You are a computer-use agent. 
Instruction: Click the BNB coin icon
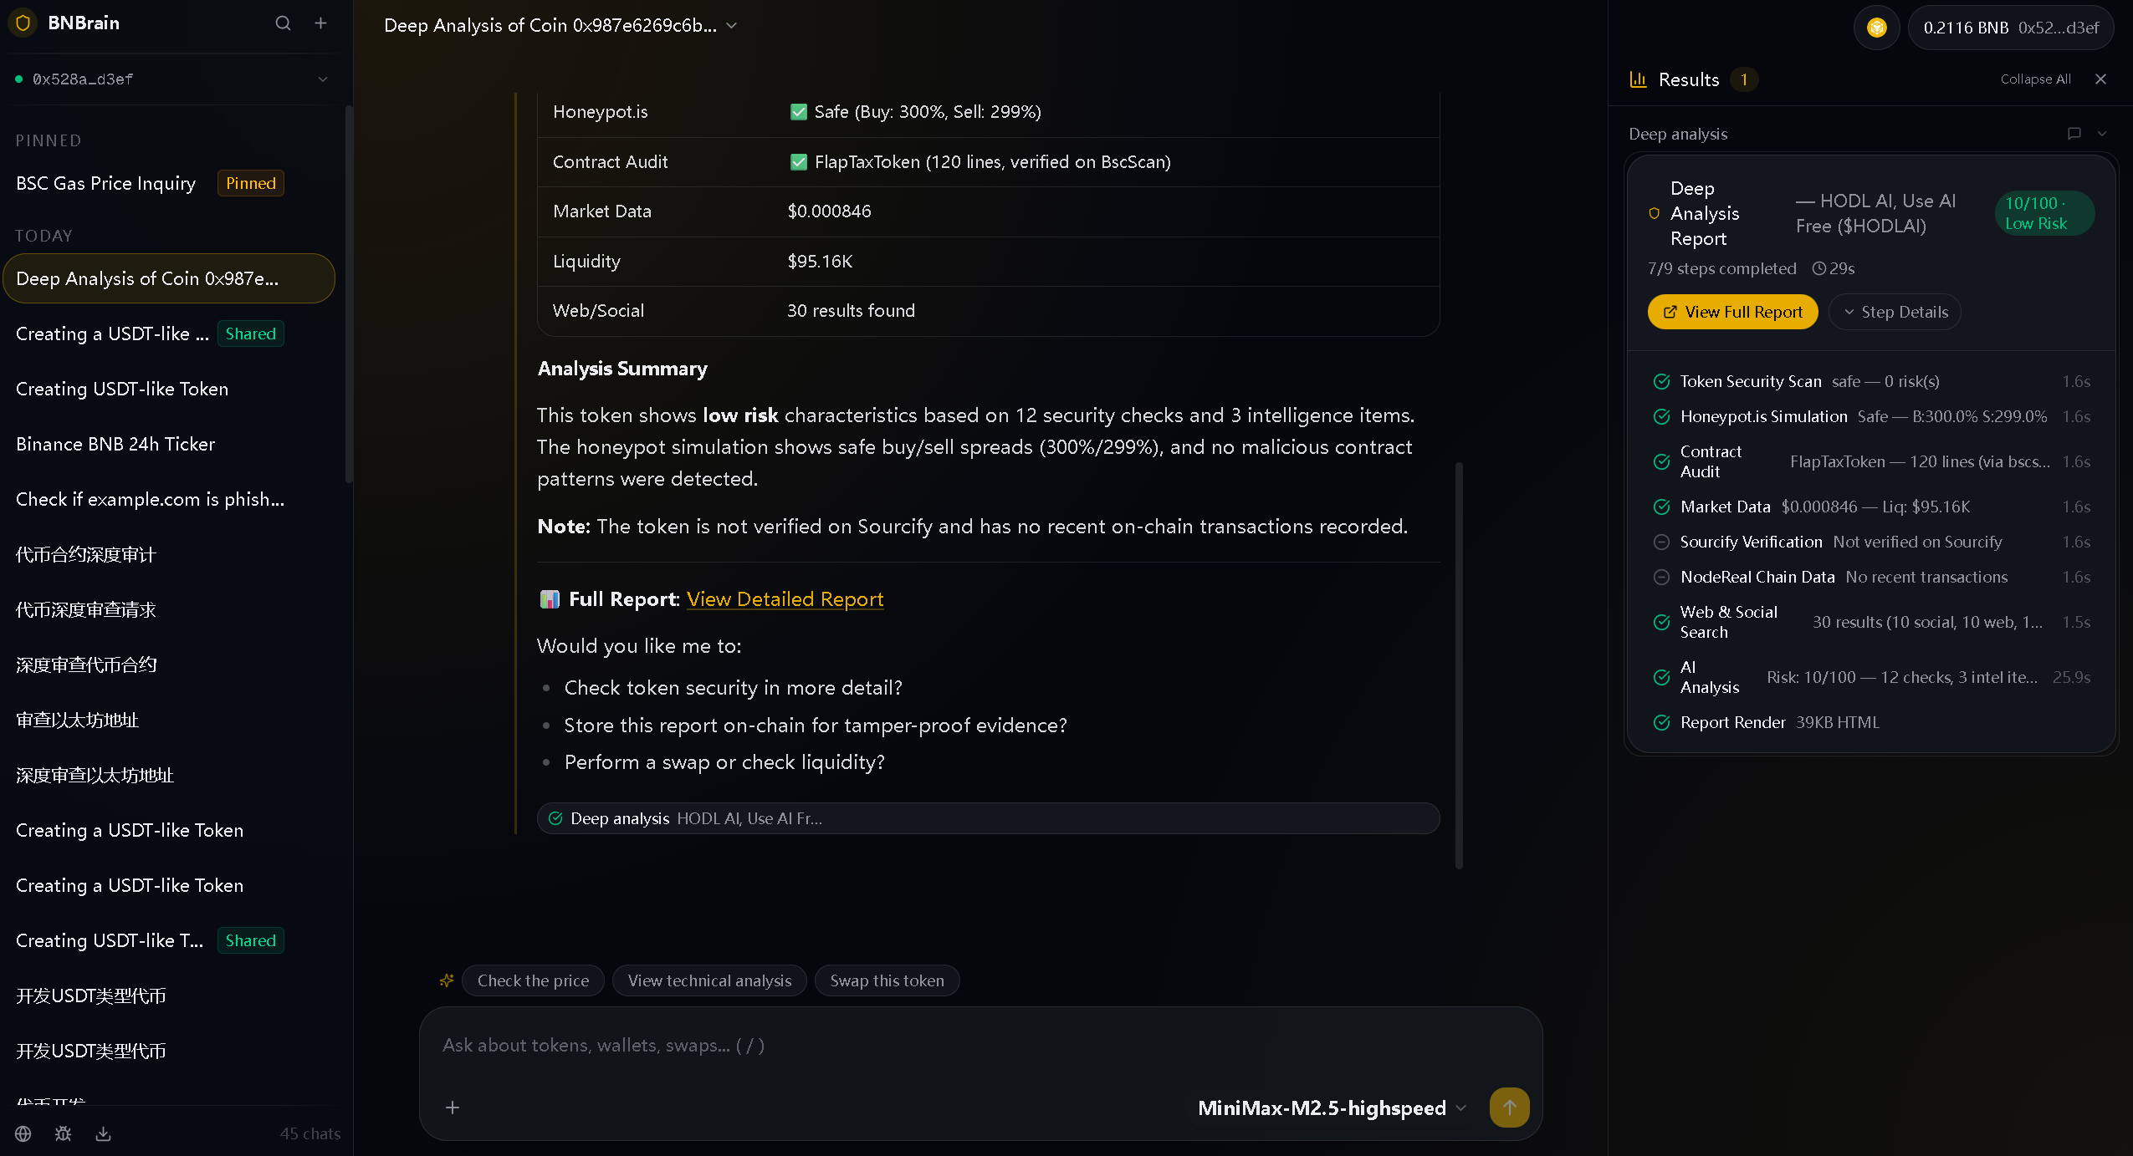(1876, 28)
